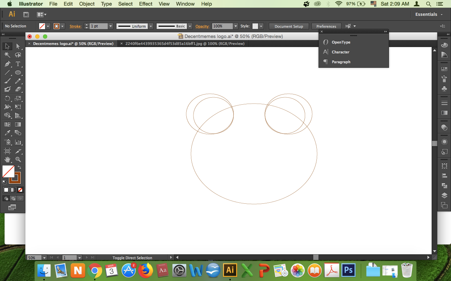Launch Bridge with the Br button
The width and height of the screenshot is (451, 281).
(x=26, y=14)
